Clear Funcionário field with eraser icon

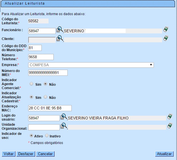point(166,29)
